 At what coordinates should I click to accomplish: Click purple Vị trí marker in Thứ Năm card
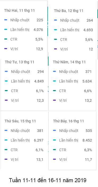54,100
